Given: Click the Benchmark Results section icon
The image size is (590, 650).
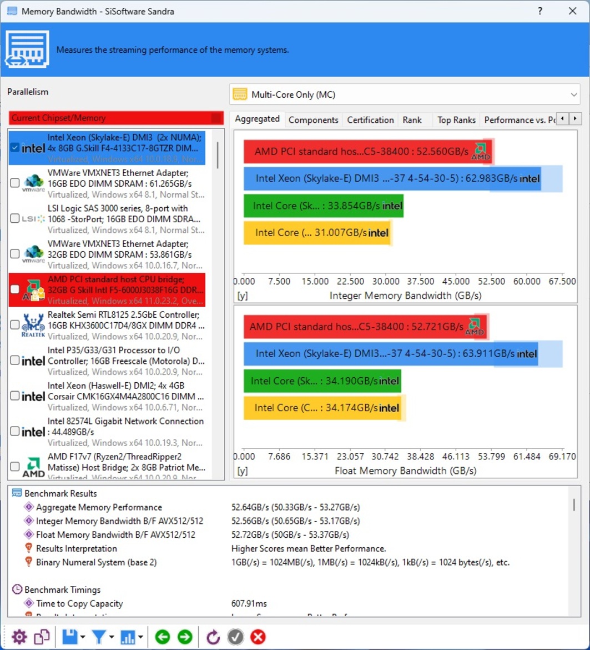Looking at the screenshot, I should point(17,493).
